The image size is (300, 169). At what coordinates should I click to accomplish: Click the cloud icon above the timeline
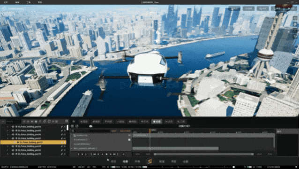coord(90,126)
